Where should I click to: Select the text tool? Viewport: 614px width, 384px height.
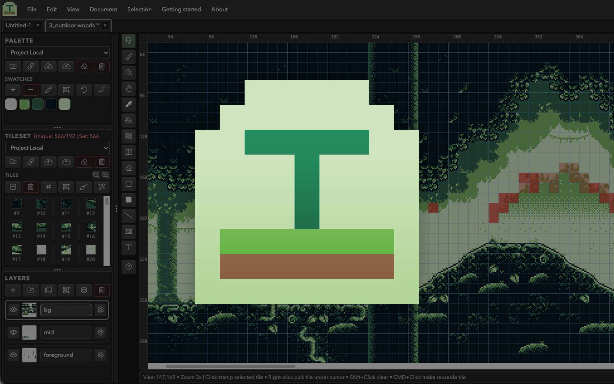(128, 248)
